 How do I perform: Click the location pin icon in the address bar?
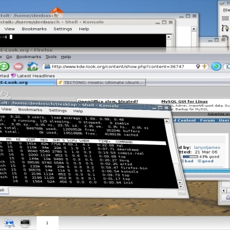coord(198,66)
